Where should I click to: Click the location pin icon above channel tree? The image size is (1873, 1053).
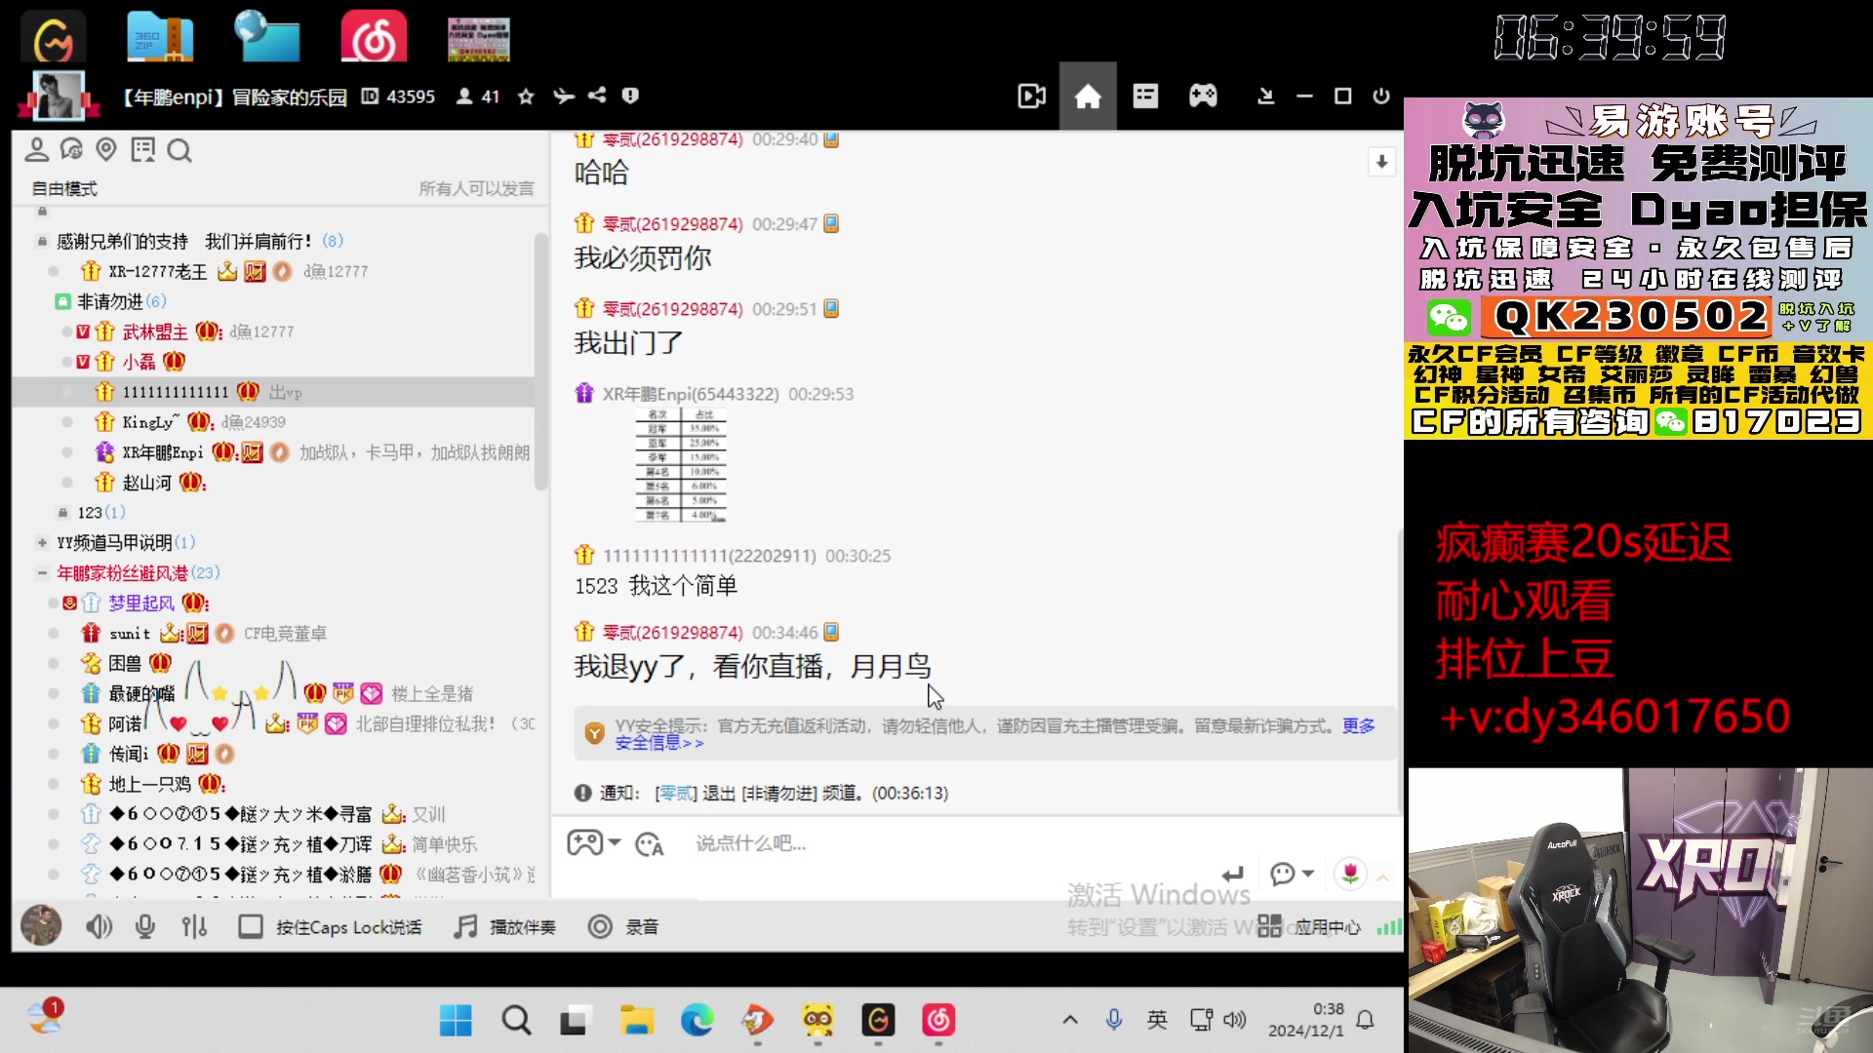tap(106, 149)
